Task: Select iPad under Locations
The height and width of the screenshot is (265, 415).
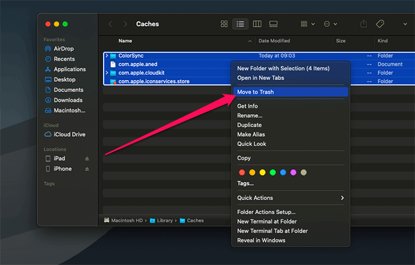Action: coord(56,159)
